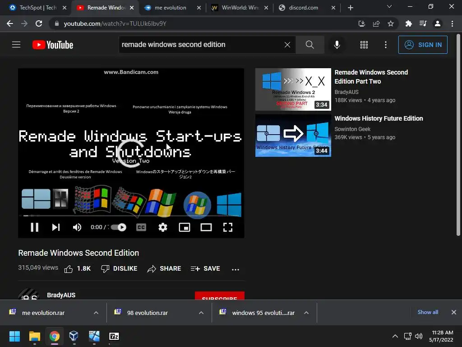Open the Windows History Future Edition title

[379, 118]
